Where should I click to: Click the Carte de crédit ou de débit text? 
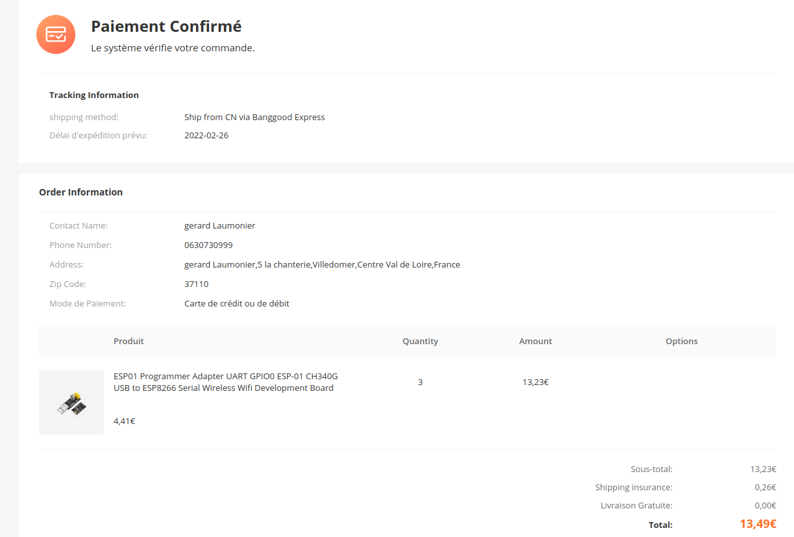point(237,304)
